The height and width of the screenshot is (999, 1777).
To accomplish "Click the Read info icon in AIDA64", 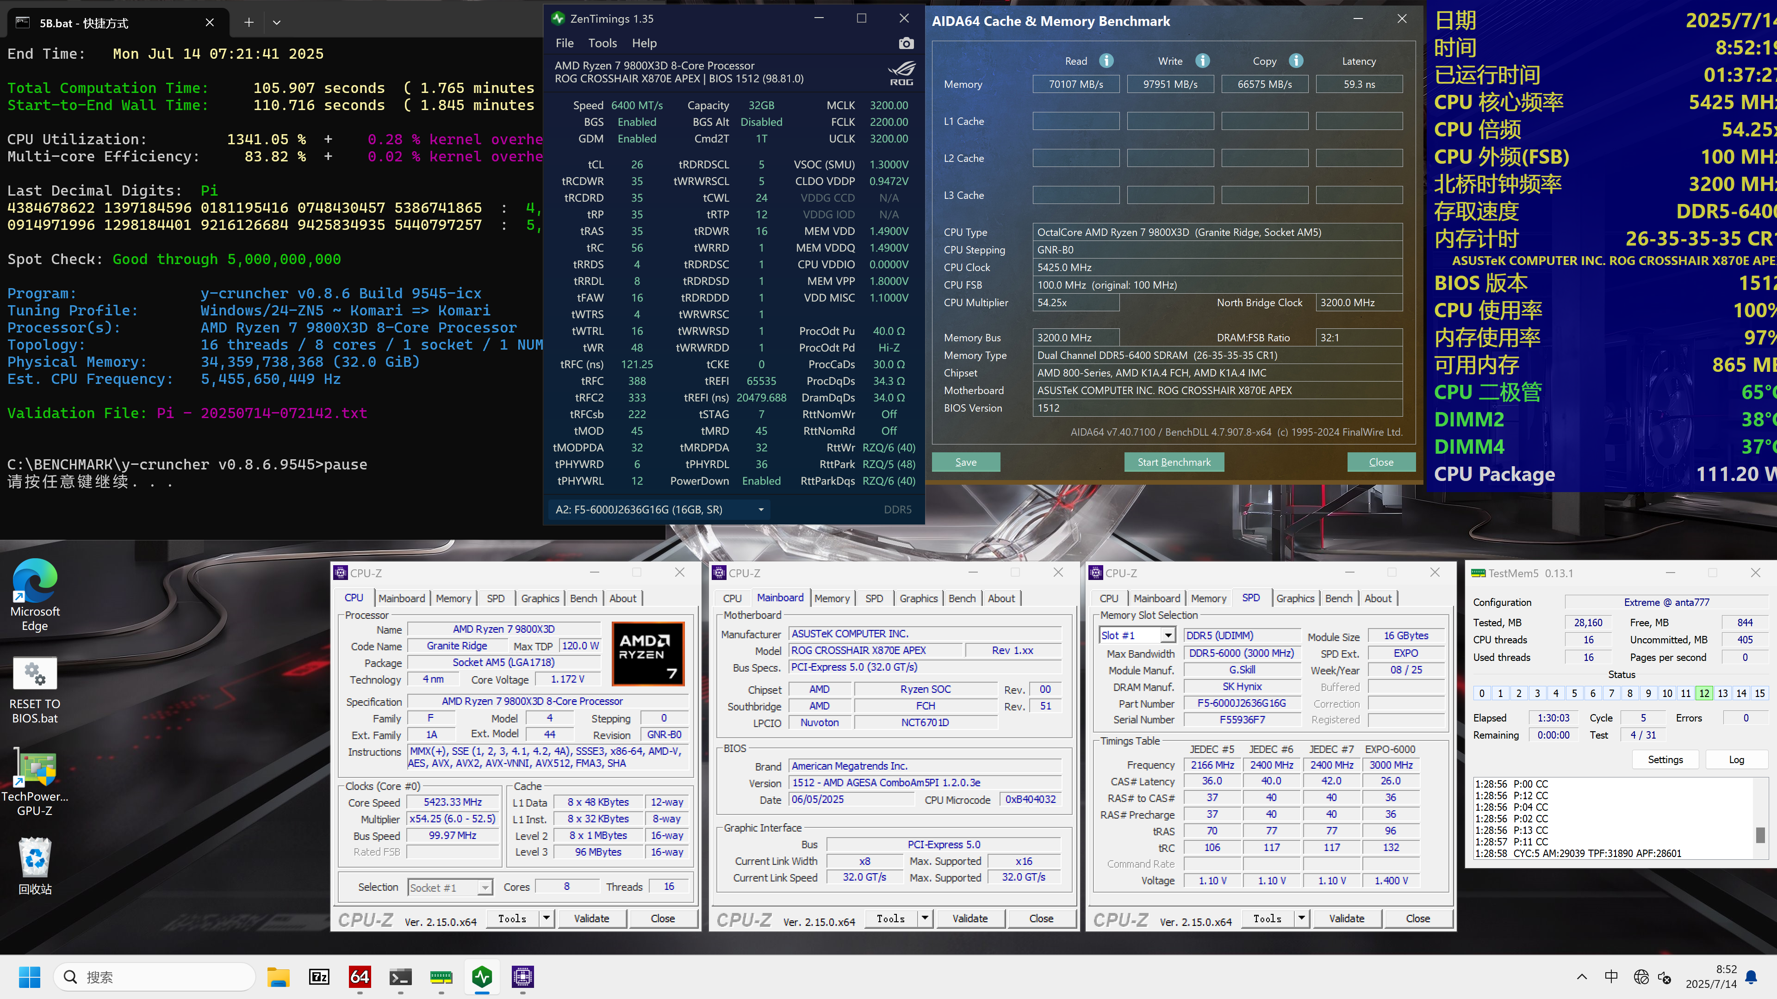I will point(1106,61).
